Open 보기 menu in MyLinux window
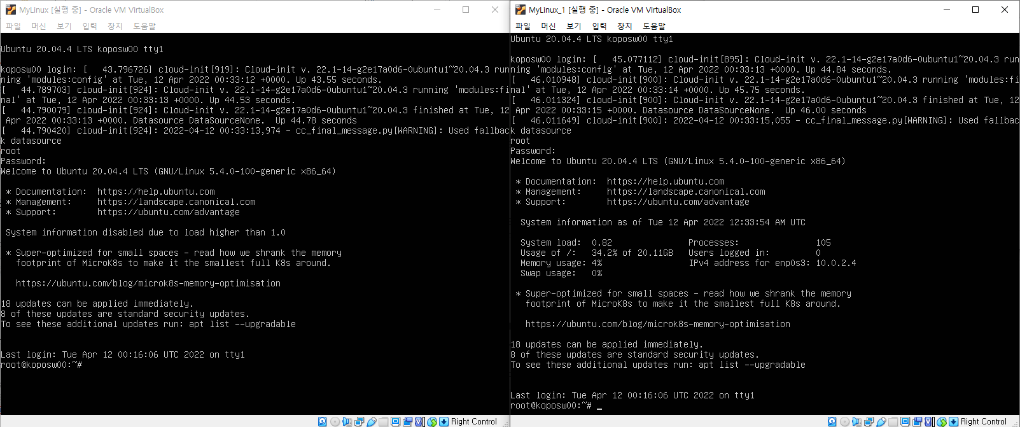Image resolution: width=1020 pixels, height=427 pixels. [x=64, y=26]
